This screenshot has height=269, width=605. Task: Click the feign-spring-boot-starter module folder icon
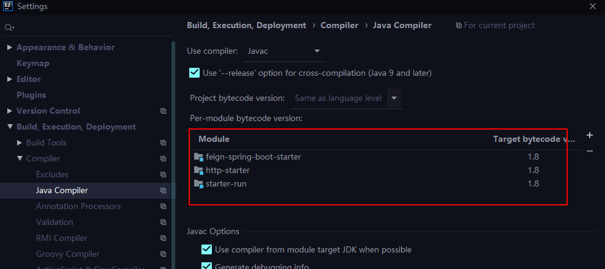click(198, 157)
